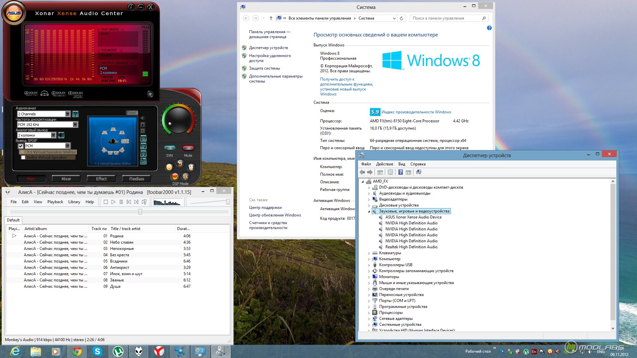
Task: Click the help icon next to 2 Channels
Action: [x=76, y=114]
